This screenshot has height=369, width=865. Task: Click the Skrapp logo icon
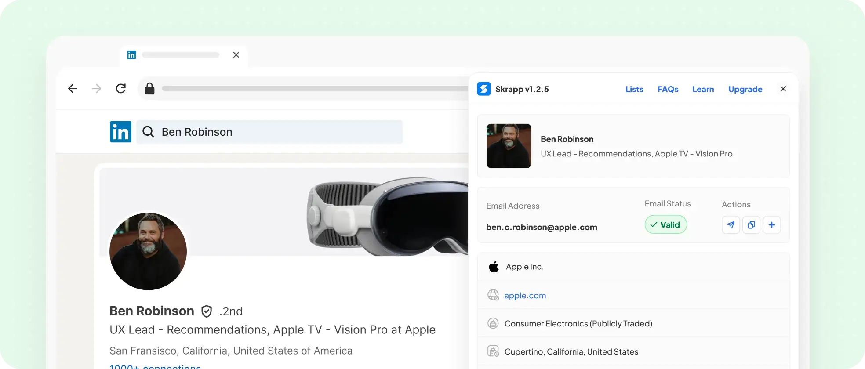484,89
